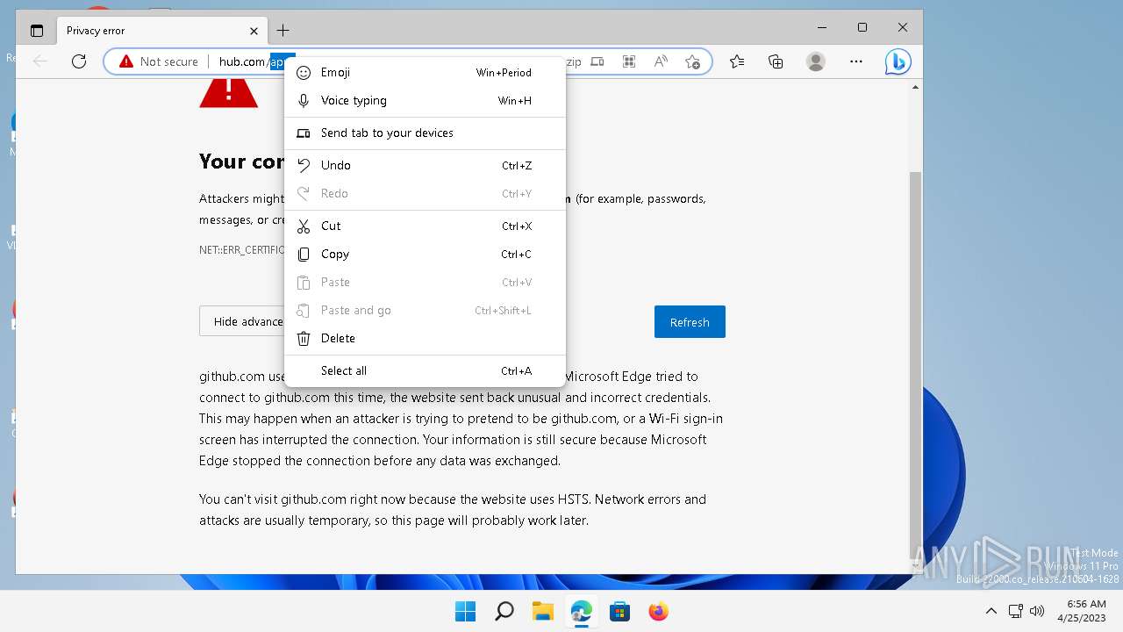
Task: Select Undo in the context menu
Action: tap(425, 166)
